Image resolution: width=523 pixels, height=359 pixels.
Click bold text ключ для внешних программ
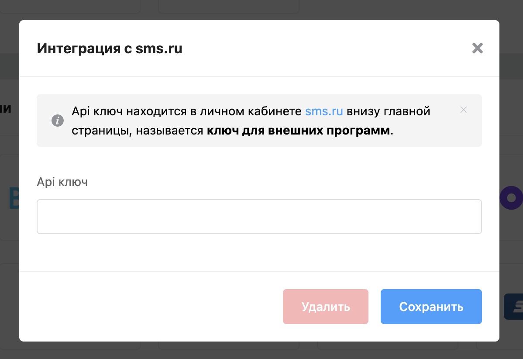[x=299, y=131]
